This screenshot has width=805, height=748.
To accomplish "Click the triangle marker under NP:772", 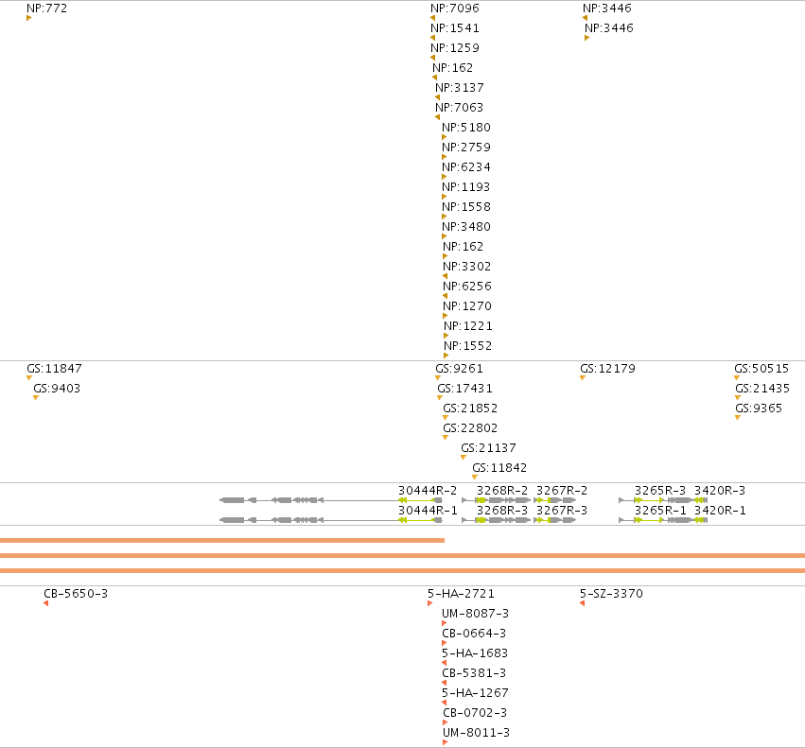I will tap(28, 18).
